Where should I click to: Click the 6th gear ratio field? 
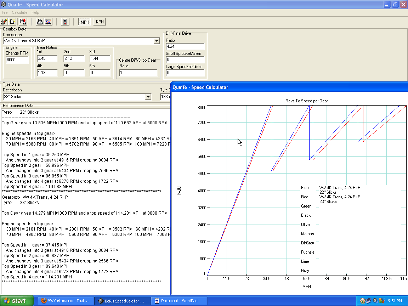pyautogui.click(x=100, y=73)
